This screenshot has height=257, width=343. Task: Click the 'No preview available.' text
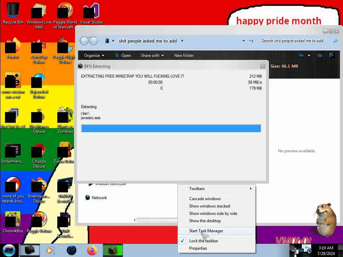(x=297, y=151)
